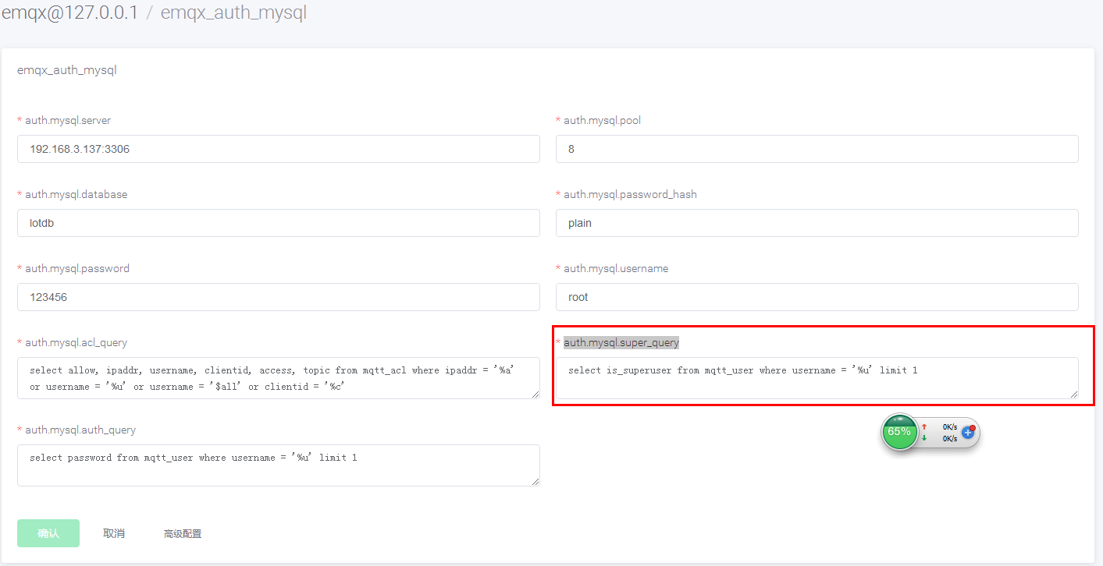Focus the auth.mysql.database field containing lotdb
Image resolution: width=1103 pixels, height=566 pixels.
point(279,223)
